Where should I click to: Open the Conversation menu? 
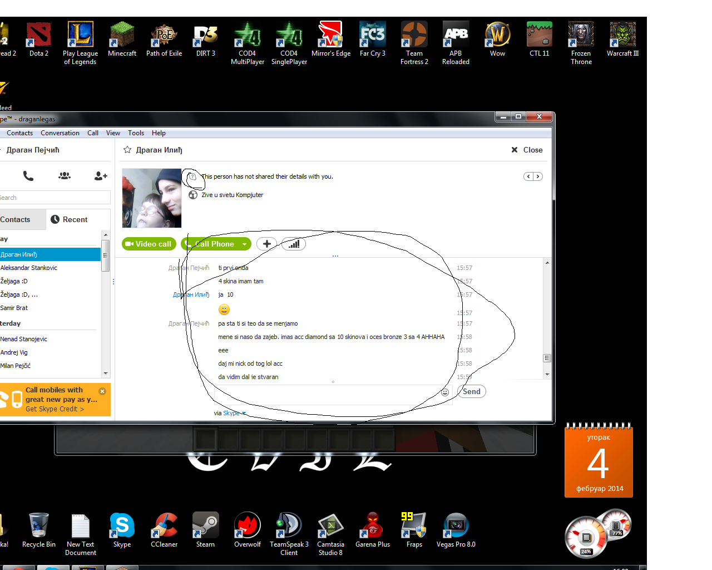pos(60,133)
